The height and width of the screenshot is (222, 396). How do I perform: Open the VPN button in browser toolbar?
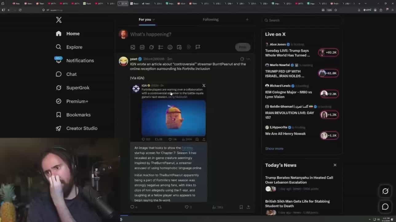(x=367, y=10)
